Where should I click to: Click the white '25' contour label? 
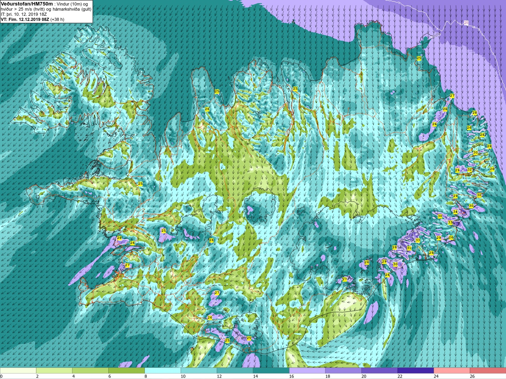466,23
